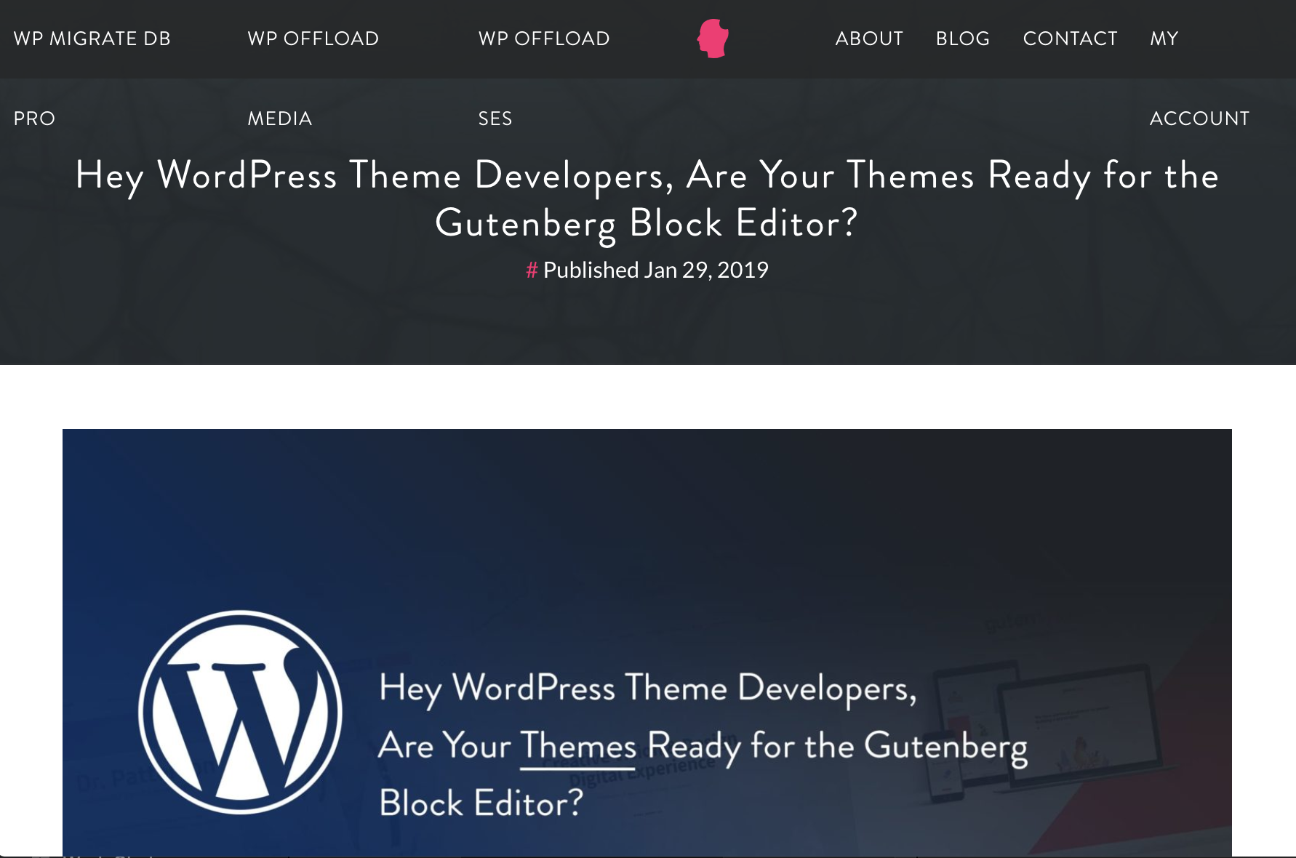The image size is (1296, 858).
Task: Visit the Blog section
Action: coord(963,39)
